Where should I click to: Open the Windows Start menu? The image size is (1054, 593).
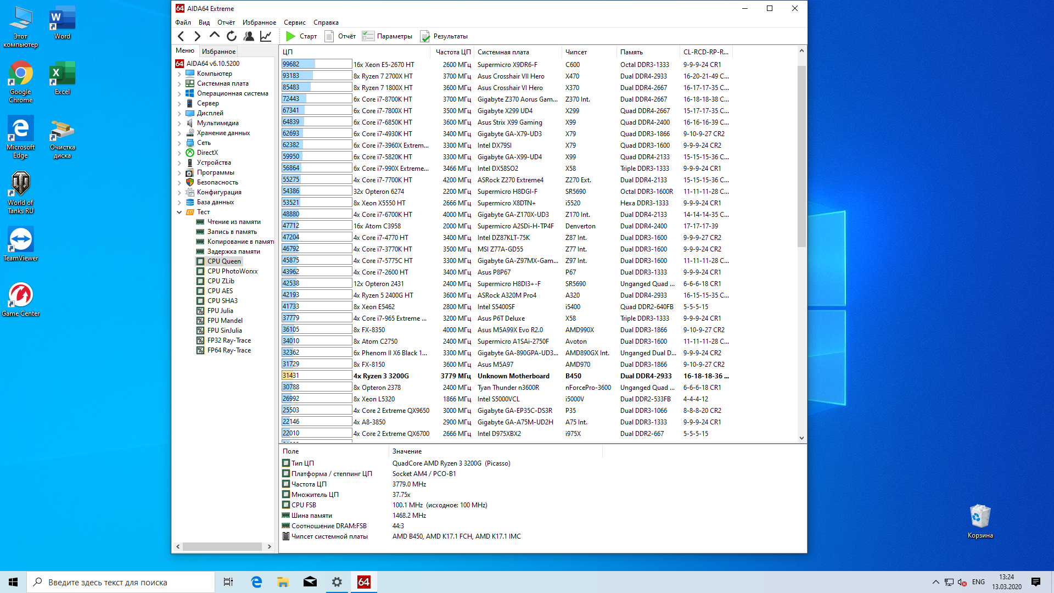(13, 582)
